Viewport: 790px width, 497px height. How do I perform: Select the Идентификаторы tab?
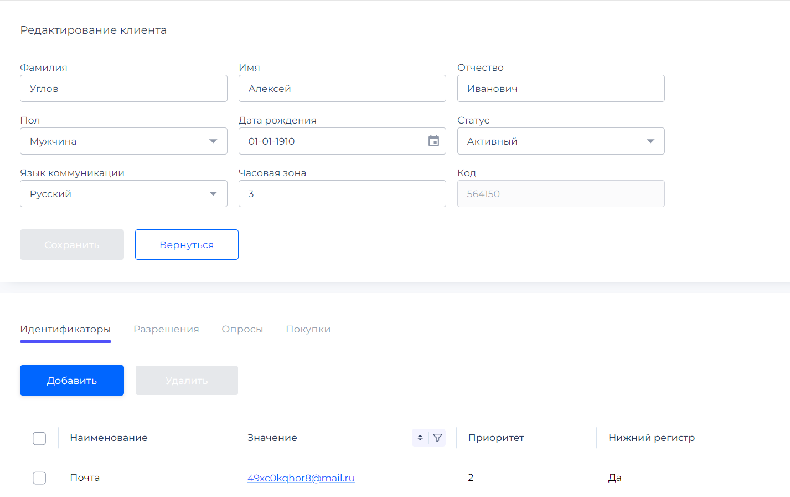[65, 329]
